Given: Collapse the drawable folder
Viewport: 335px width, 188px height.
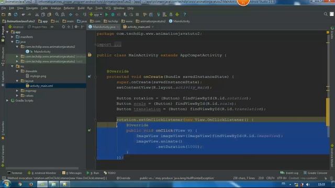Looking at the screenshot, I should (x=17, y=71).
